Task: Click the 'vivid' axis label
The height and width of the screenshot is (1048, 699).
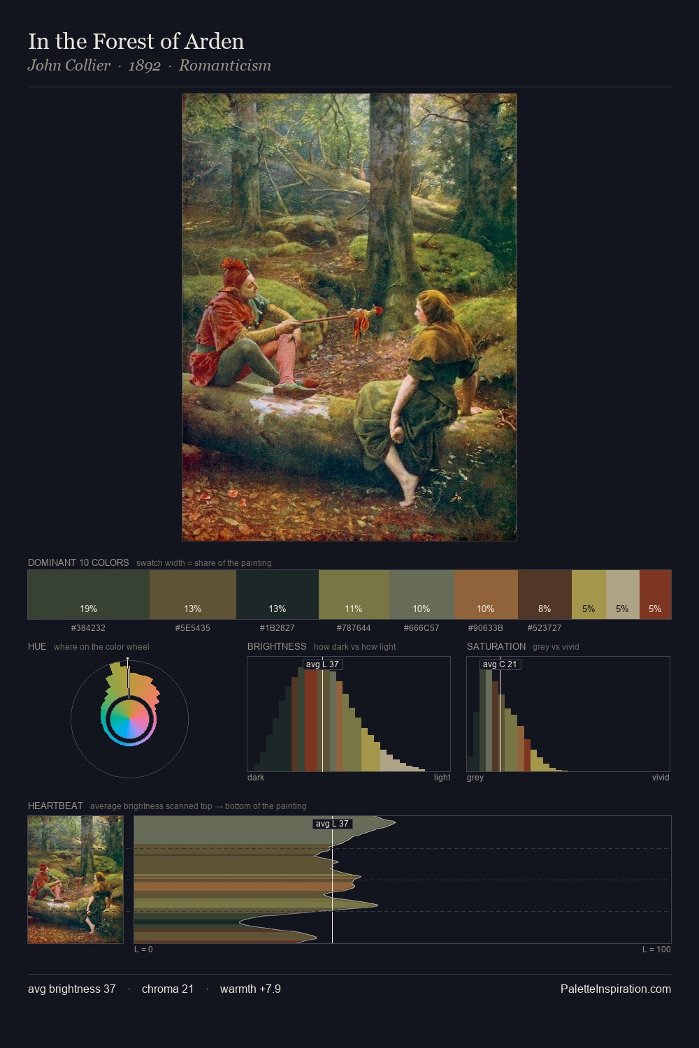Action: (x=661, y=778)
